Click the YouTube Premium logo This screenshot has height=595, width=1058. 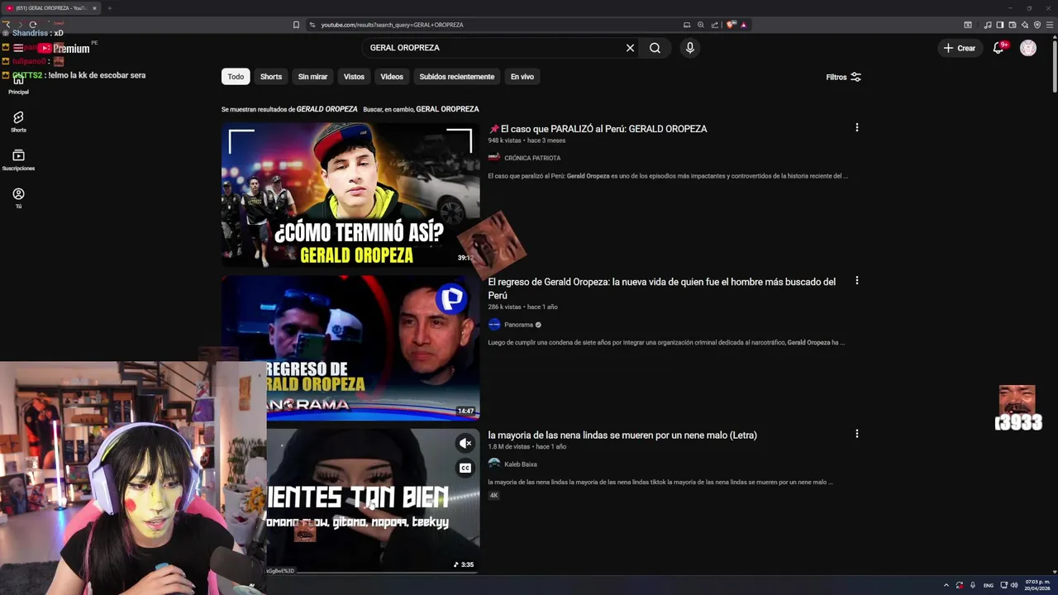click(x=64, y=49)
